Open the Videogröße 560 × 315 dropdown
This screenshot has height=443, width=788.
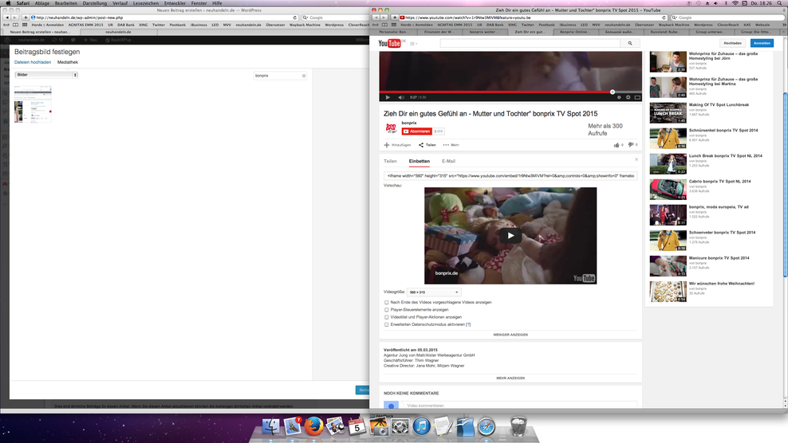click(433, 292)
